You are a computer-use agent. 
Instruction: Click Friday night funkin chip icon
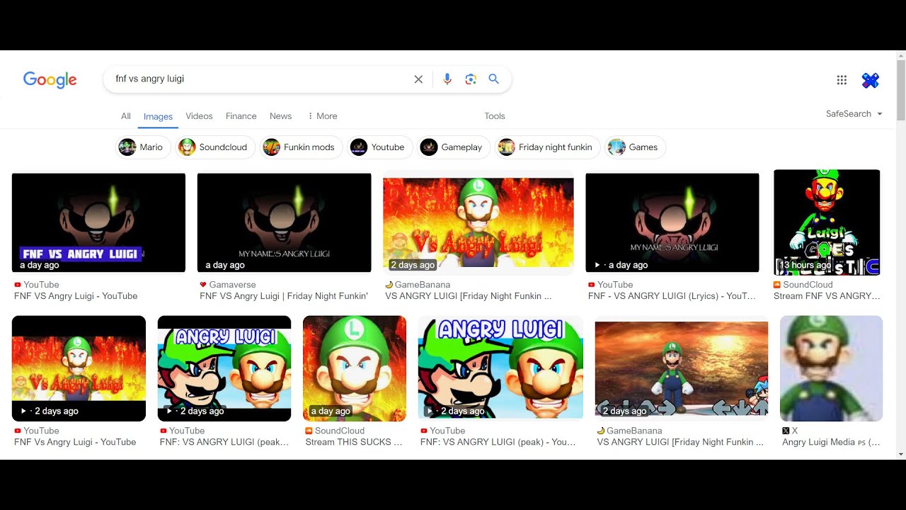506,147
